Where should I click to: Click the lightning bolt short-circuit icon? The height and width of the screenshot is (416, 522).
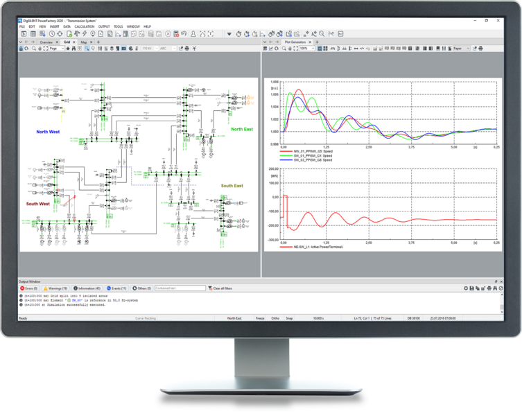[x=85, y=34]
